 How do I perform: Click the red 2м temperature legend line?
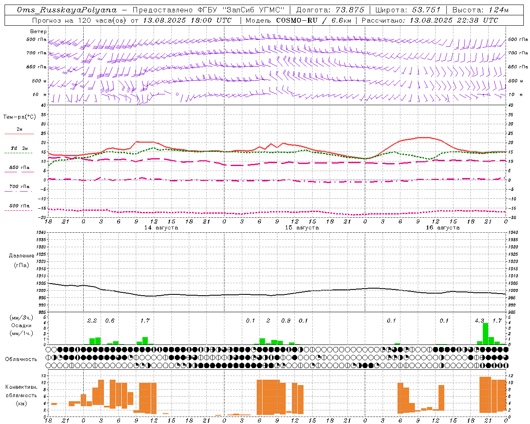[x=19, y=134]
